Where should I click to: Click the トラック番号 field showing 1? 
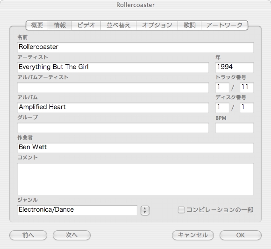click(x=222, y=88)
